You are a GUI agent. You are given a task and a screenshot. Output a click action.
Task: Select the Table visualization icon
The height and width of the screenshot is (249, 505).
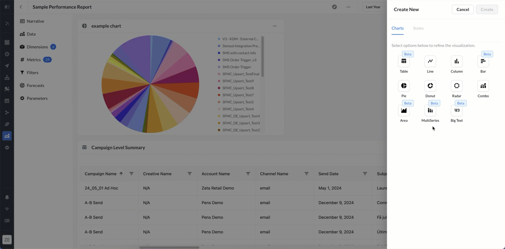(x=404, y=61)
